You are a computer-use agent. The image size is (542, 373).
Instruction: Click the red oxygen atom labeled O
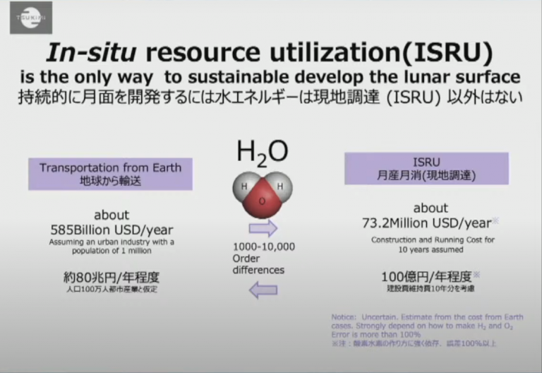262,201
